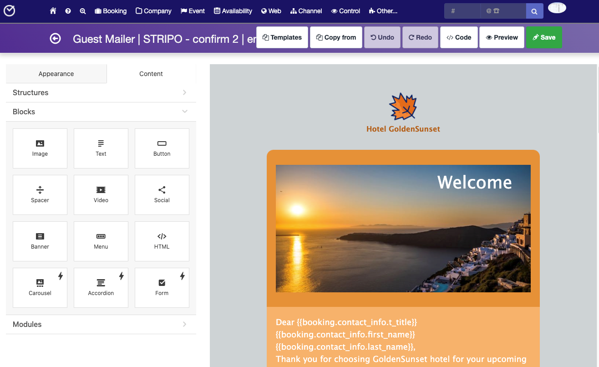This screenshot has height=367, width=599.
Task: Select the Form block
Action: [162, 288]
